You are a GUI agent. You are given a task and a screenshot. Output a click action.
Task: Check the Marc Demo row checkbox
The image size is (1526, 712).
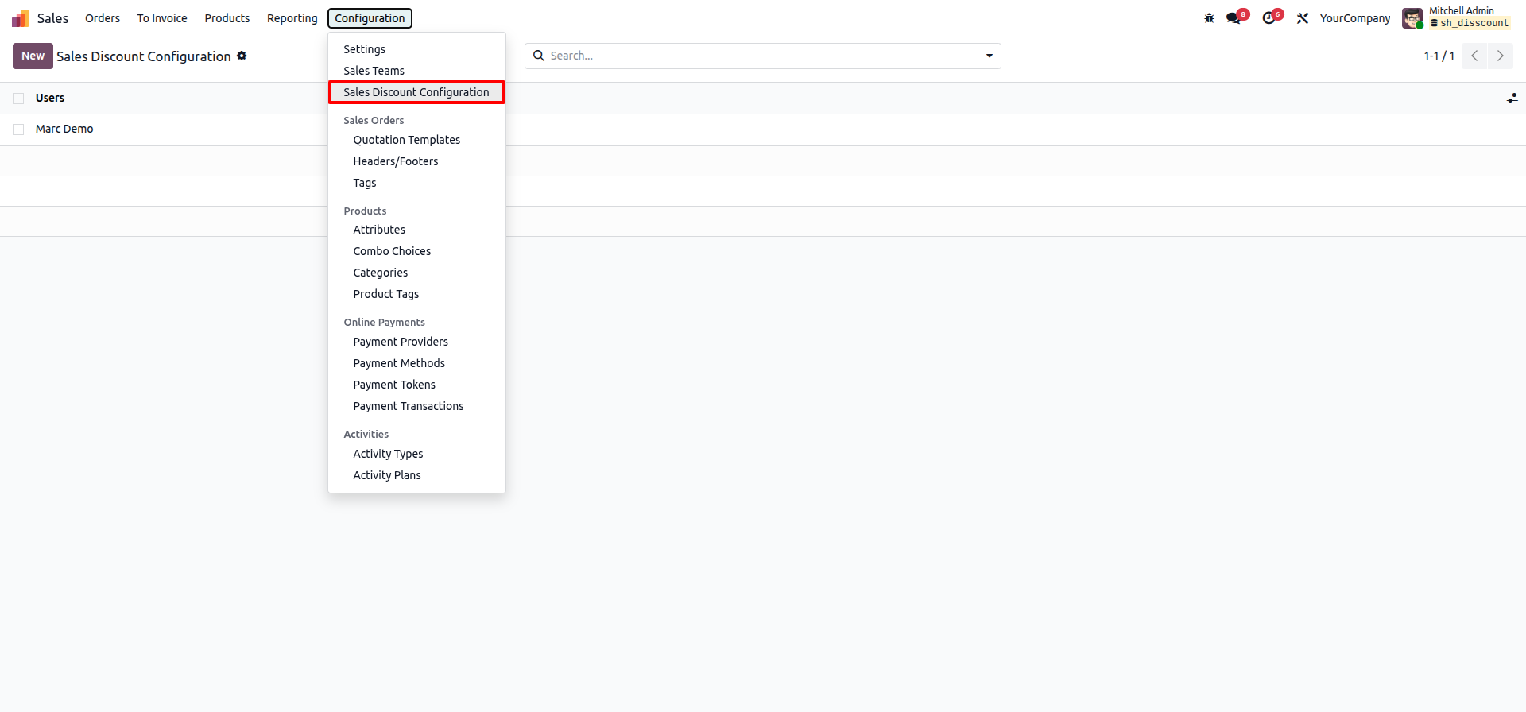pos(18,130)
